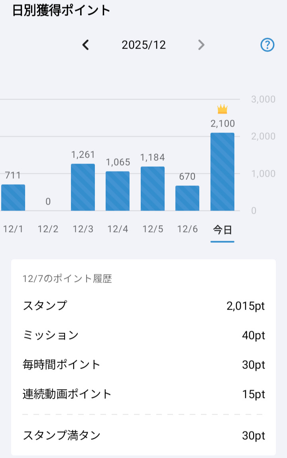Tap the 2025/12 month label
This screenshot has height=458, width=287.
(x=143, y=45)
